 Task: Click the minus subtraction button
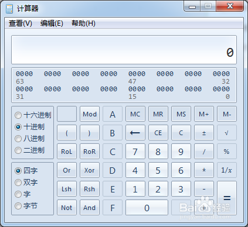coord(204,189)
